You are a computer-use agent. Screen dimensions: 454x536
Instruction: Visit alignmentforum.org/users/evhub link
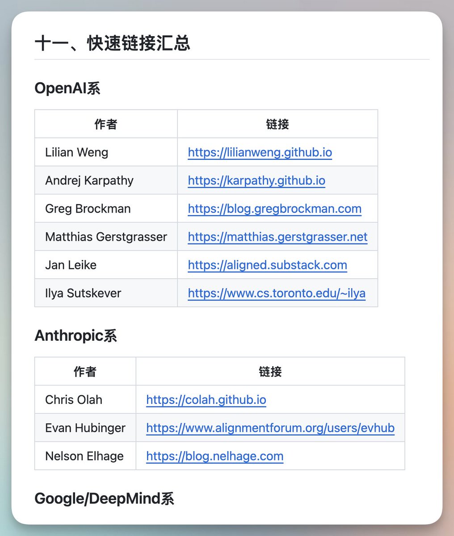[270, 428]
